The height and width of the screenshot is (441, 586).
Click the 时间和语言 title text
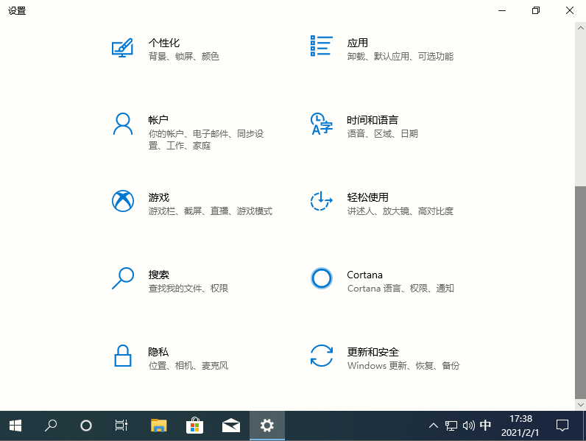(x=373, y=120)
